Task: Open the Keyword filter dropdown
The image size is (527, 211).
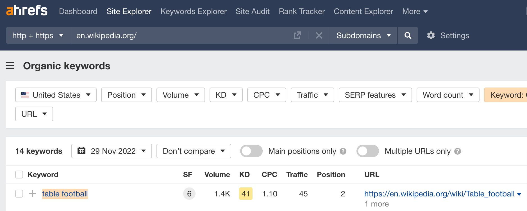Action: tap(506, 95)
